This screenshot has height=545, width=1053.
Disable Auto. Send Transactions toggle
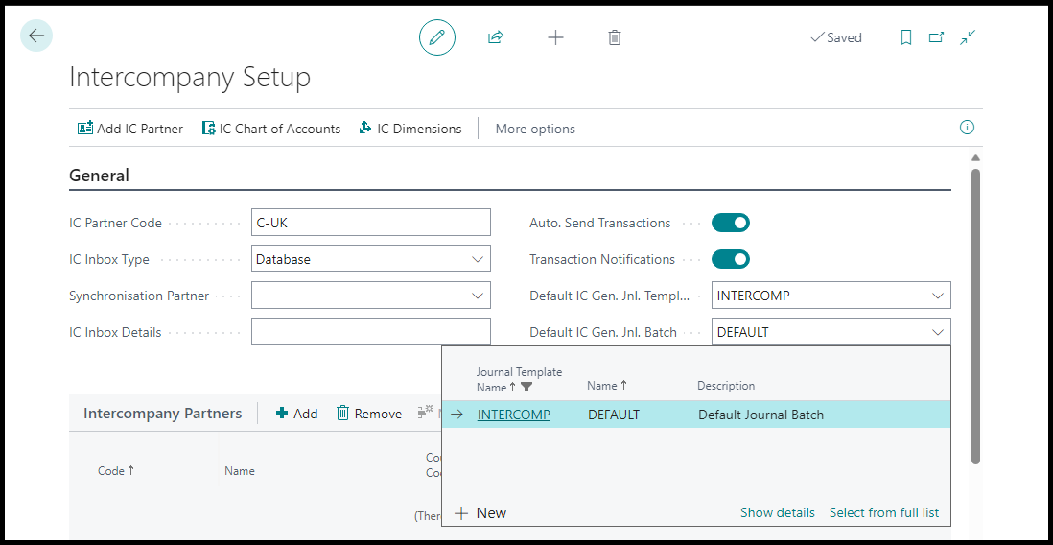tap(731, 223)
